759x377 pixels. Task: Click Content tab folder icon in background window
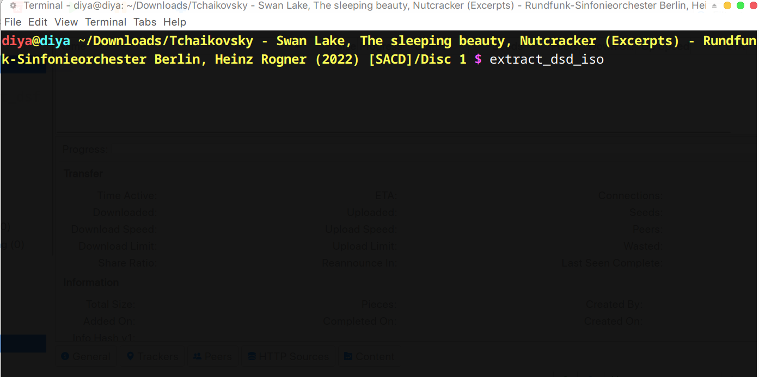pyautogui.click(x=348, y=357)
